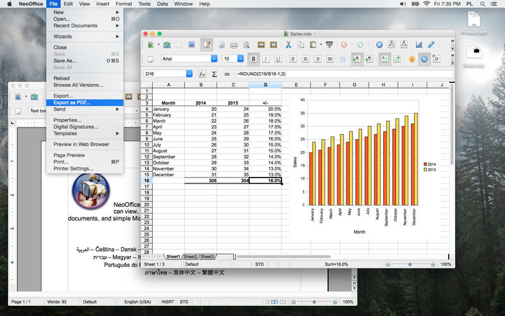Screen dimensions: 505x316
Task: Insert a Hyperlink using the globe icon
Action: [379, 44]
